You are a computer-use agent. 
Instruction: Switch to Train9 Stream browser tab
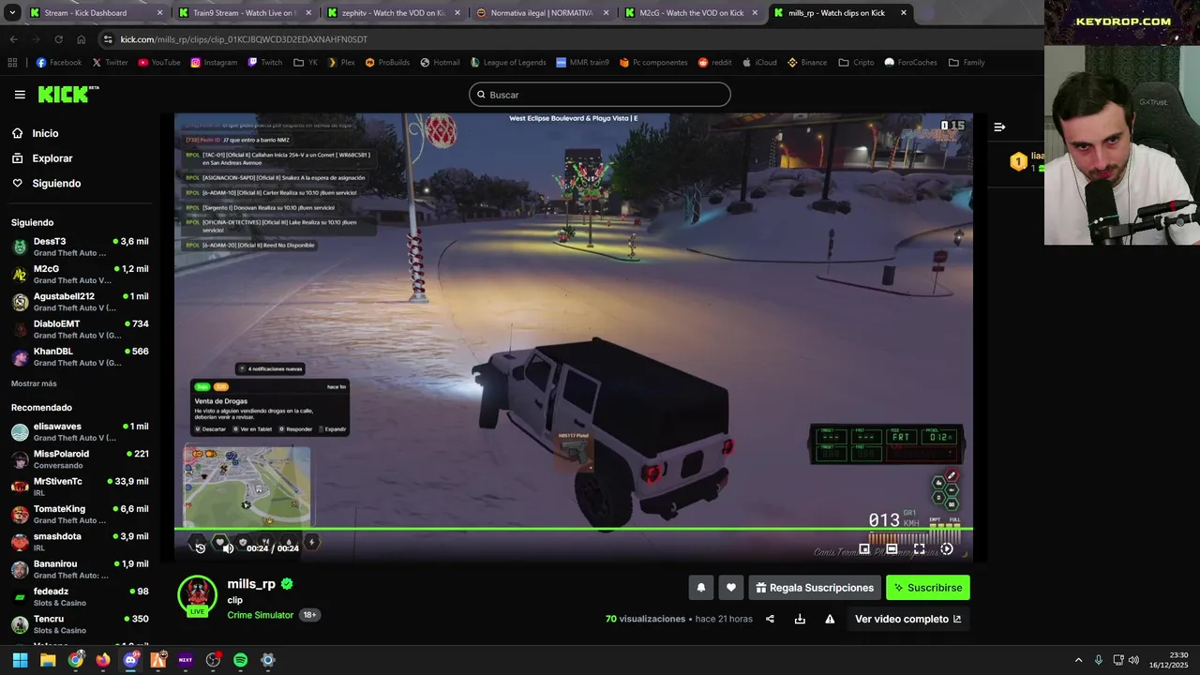point(244,13)
